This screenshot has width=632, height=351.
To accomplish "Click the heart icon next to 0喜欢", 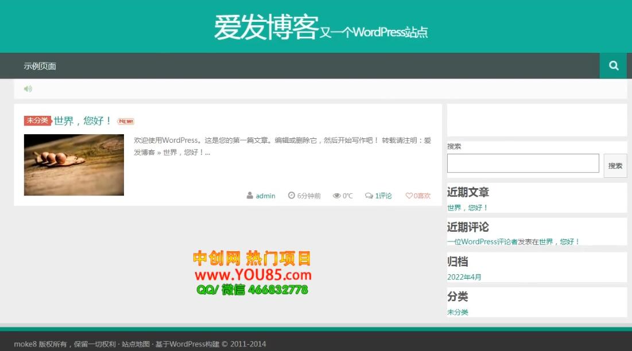I will click(408, 195).
